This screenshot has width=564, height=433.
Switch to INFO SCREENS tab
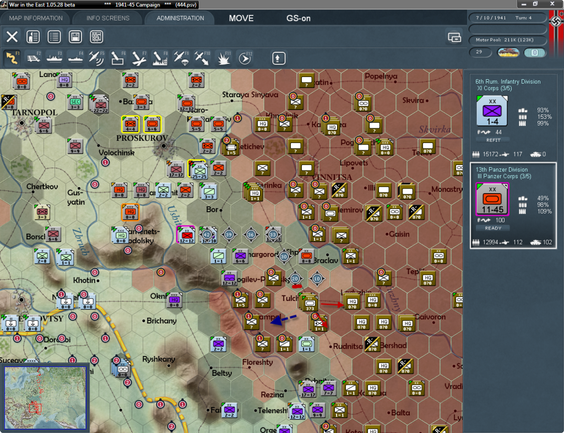pos(107,18)
